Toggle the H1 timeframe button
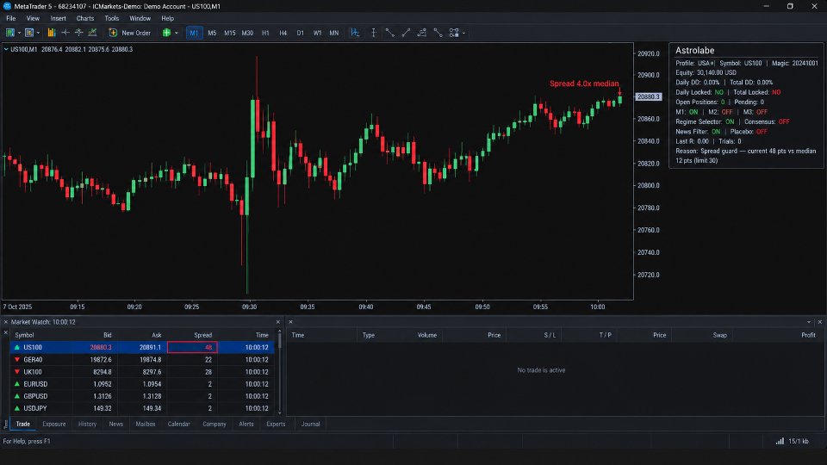Image resolution: width=827 pixels, height=465 pixels. (x=265, y=33)
